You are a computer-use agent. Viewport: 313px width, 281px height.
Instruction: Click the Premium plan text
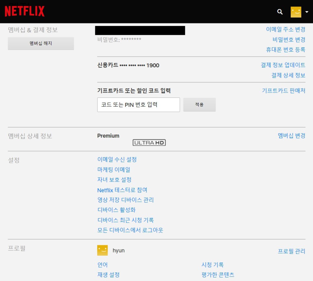point(108,136)
